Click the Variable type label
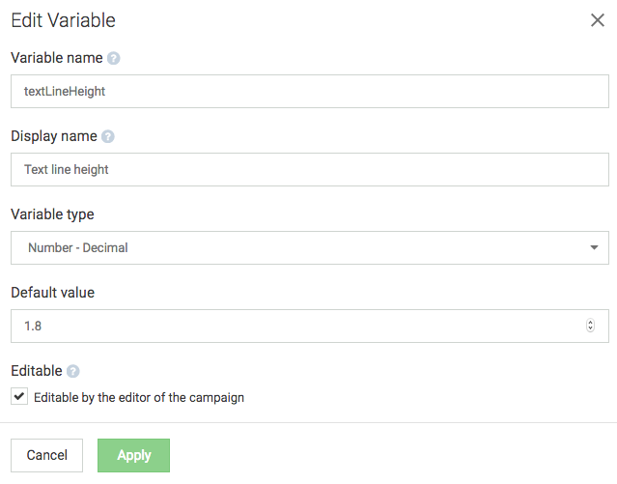 point(52,214)
